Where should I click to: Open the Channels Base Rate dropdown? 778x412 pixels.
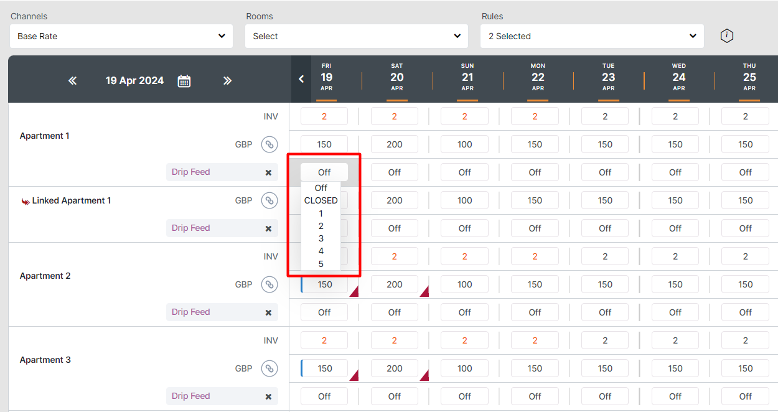121,36
